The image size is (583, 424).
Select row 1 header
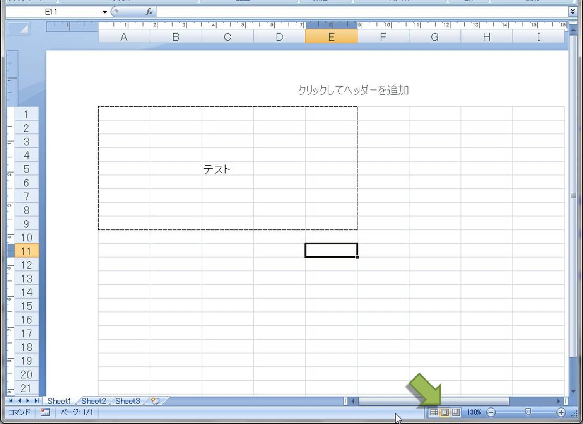[x=26, y=114]
